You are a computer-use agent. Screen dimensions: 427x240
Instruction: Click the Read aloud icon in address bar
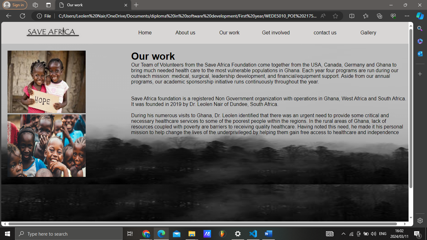click(323, 16)
